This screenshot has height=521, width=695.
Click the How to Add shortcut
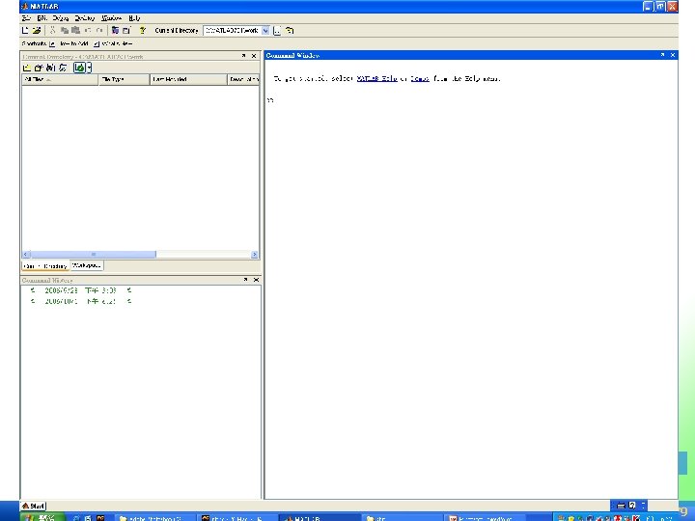pos(69,43)
